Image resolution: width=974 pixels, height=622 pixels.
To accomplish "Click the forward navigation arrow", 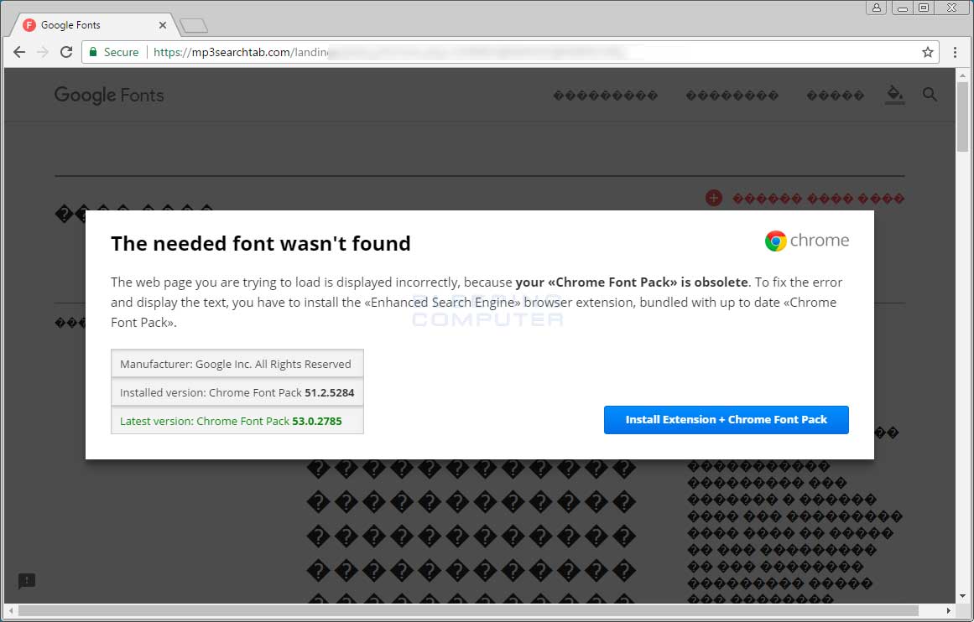I will [43, 52].
